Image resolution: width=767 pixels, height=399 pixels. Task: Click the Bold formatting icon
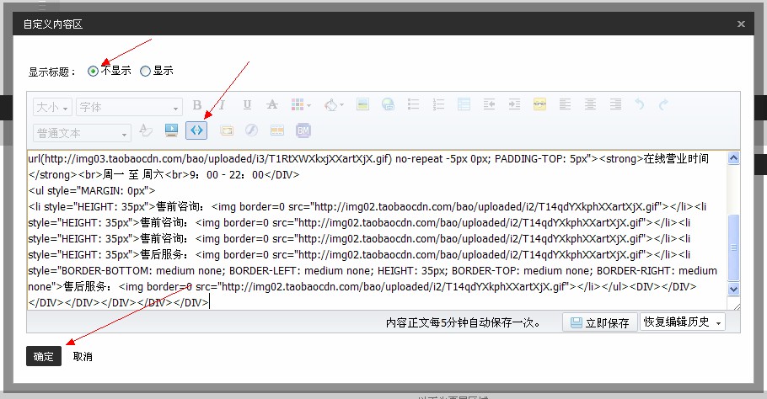pyautogui.click(x=197, y=105)
